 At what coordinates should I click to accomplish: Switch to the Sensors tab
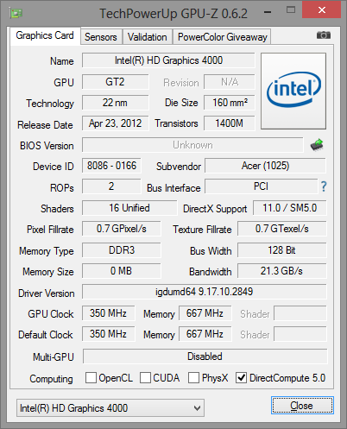[101, 37]
